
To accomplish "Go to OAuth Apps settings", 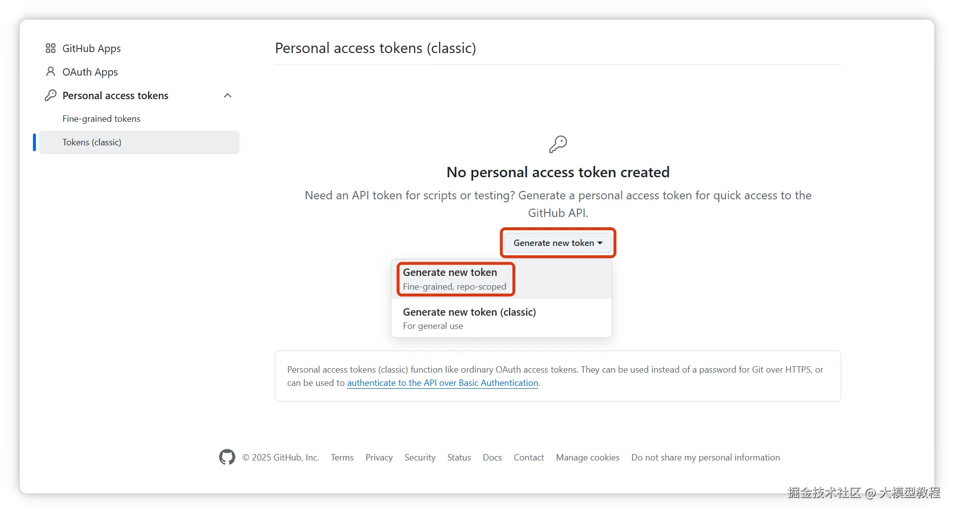I will coord(90,72).
